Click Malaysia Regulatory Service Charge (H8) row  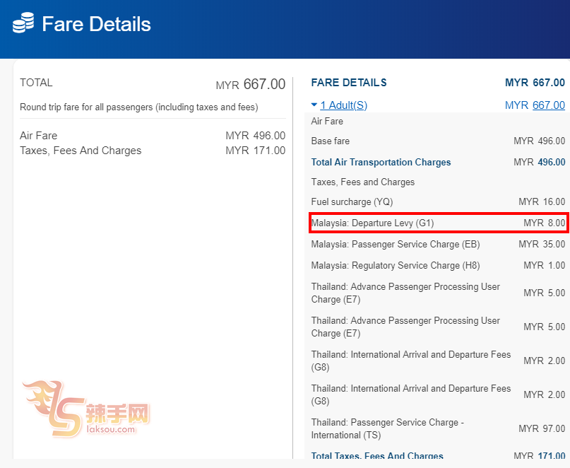[438, 266]
